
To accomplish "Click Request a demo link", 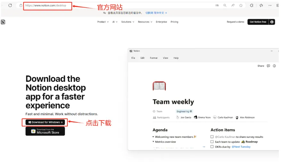I will click(236, 22).
